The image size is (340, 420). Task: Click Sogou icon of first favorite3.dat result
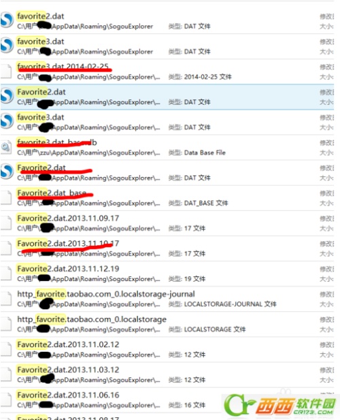tap(7, 45)
